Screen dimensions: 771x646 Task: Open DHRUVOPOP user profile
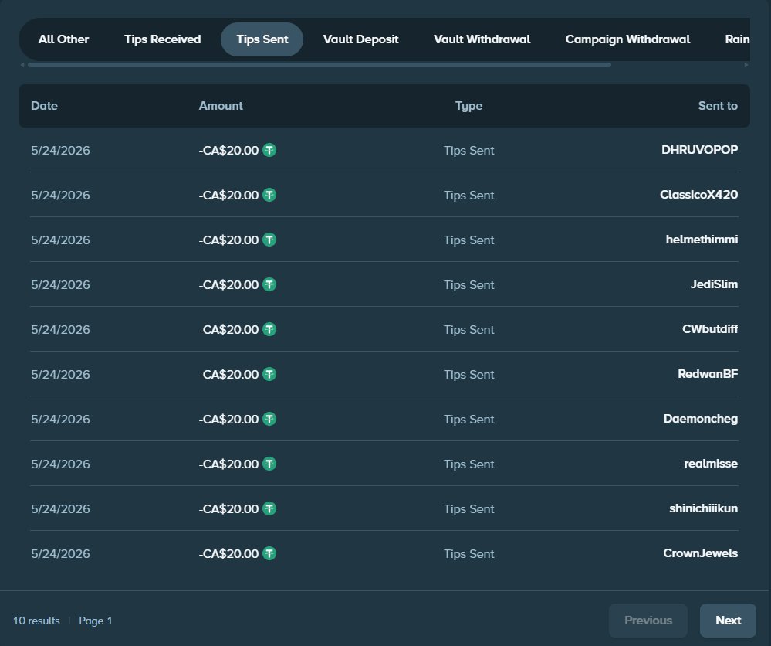coord(699,150)
